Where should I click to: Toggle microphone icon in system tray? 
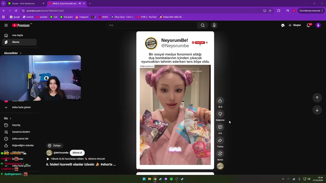click(x=299, y=179)
